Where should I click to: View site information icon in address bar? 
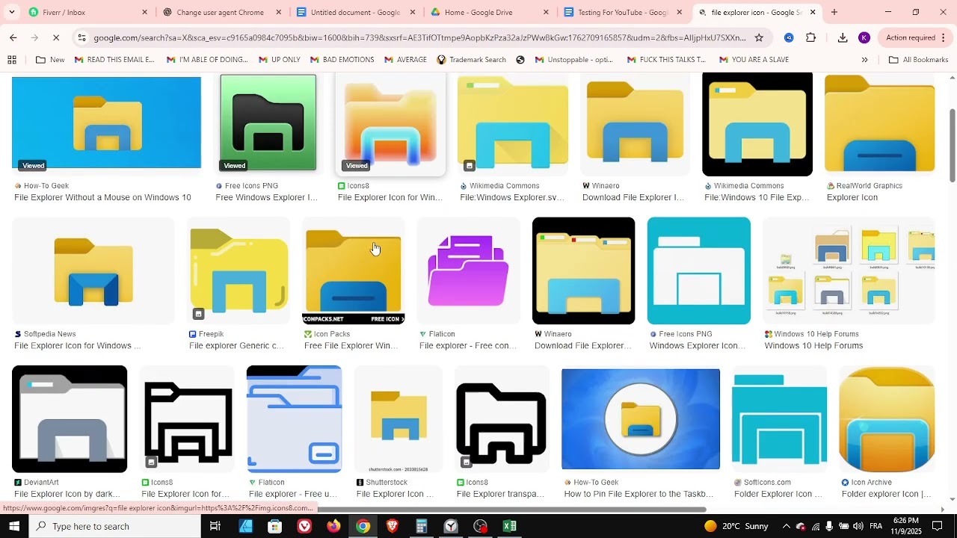point(81,37)
